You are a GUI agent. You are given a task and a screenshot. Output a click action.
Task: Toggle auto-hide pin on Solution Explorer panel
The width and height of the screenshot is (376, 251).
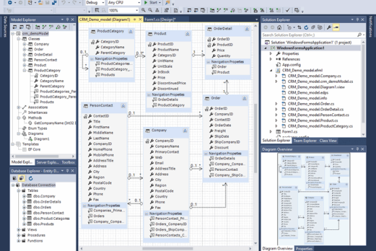[x=357, y=20]
